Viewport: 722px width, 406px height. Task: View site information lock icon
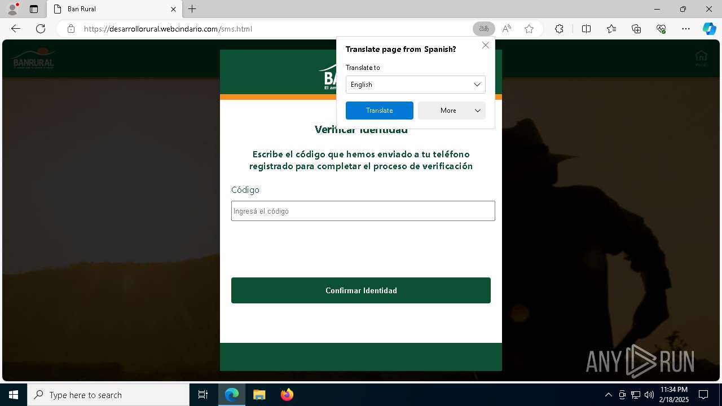tap(71, 29)
